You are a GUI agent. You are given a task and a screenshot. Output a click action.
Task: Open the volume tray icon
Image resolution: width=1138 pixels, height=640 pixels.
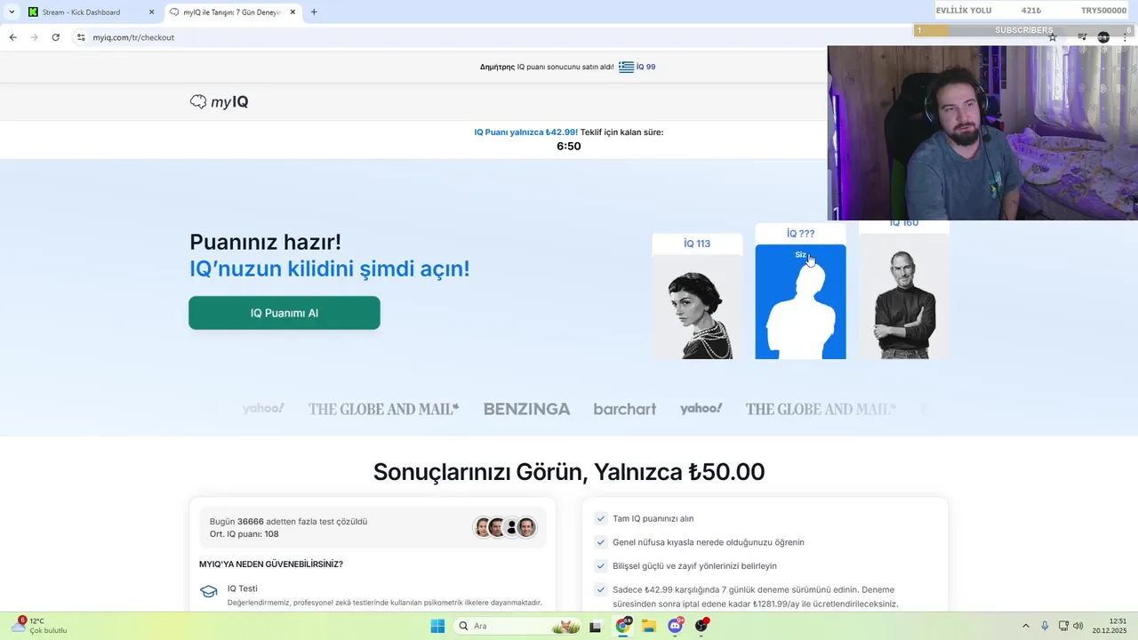click(1078, 626)
